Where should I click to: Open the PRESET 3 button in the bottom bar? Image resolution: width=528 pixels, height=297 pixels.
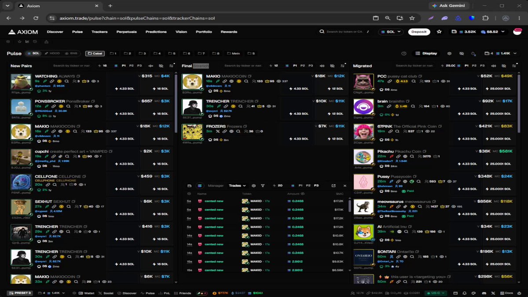pyautogui.click(x=20, y=293)
